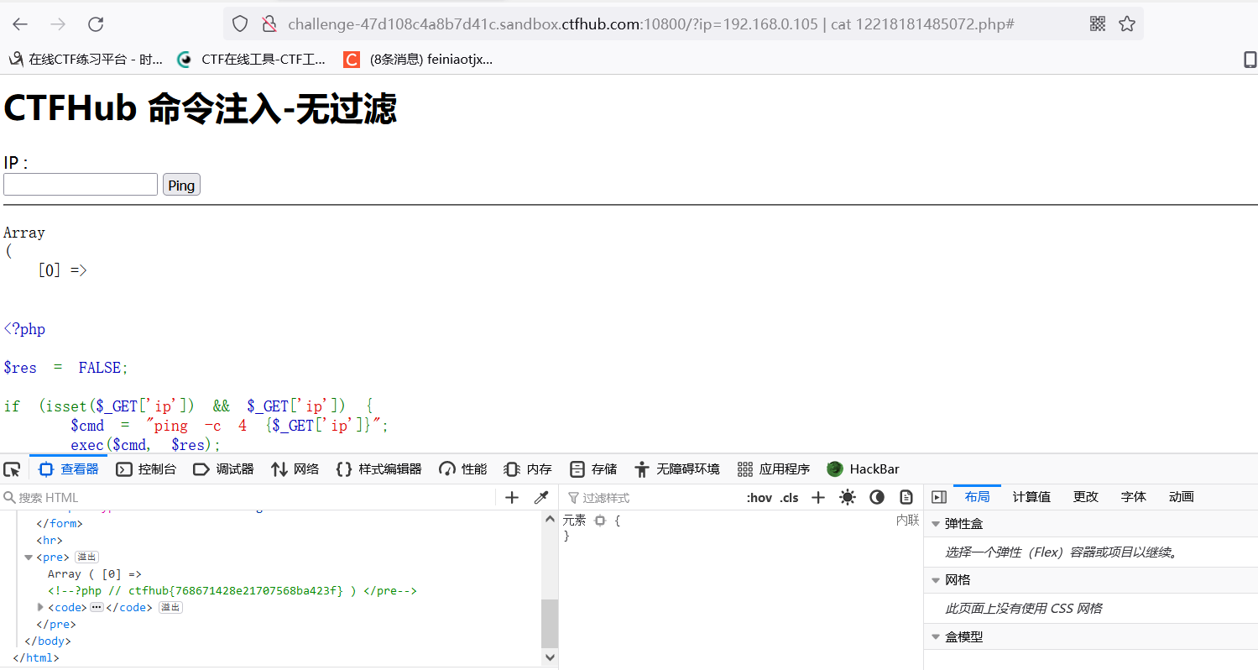This screenshot has height=670, width=1258.
Task: Switch to the 网络 network tab
Action: (295, 469)
